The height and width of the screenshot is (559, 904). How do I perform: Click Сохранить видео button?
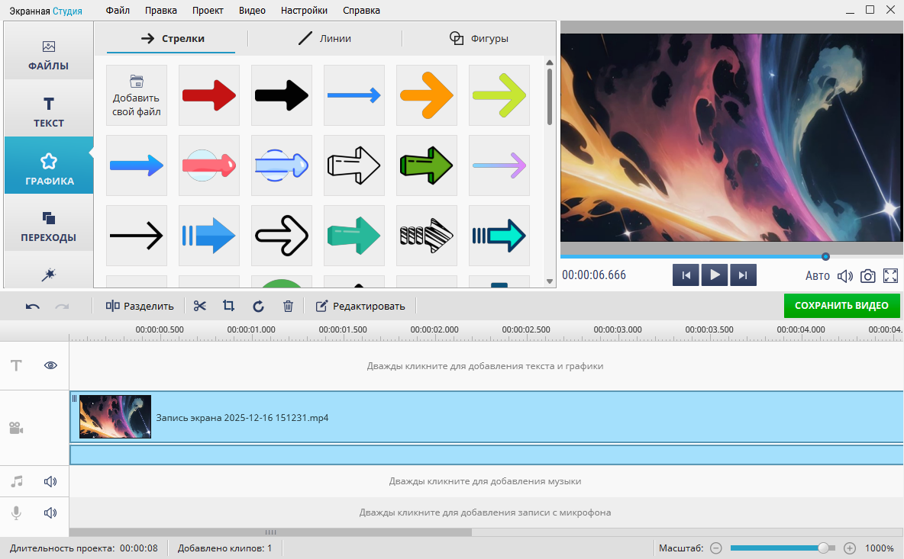point(841,306)
